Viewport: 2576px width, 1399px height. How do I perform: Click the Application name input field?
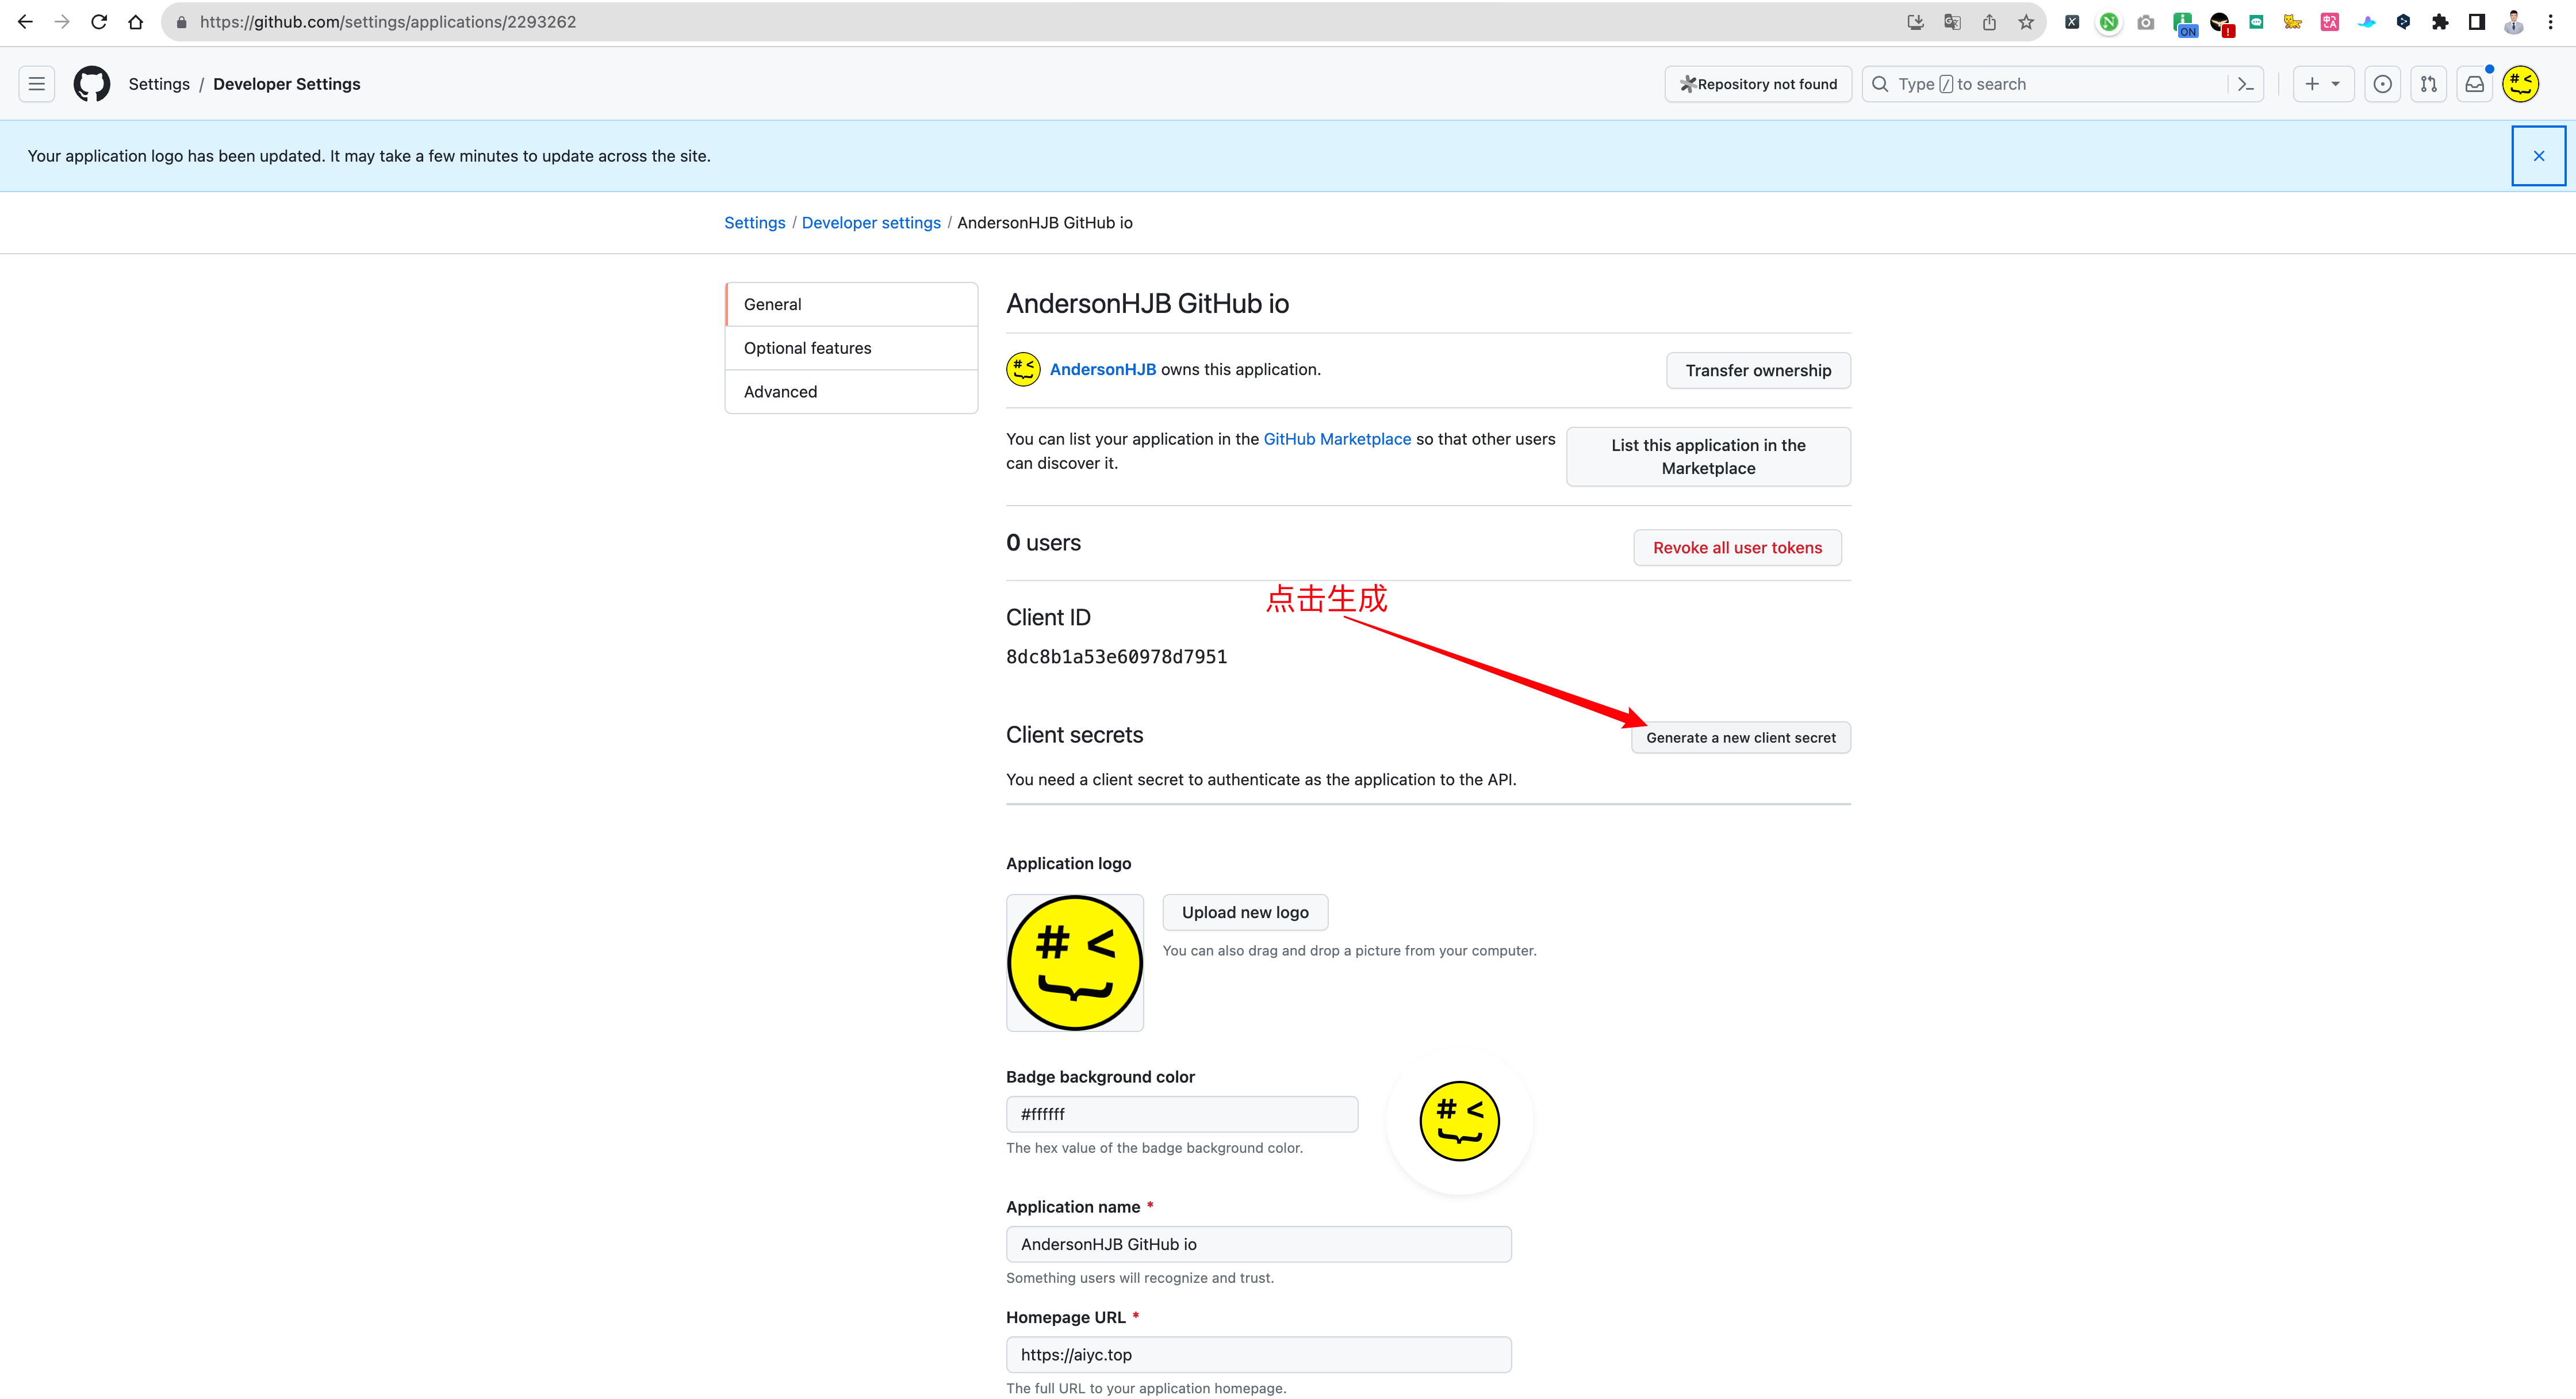1259,1245
